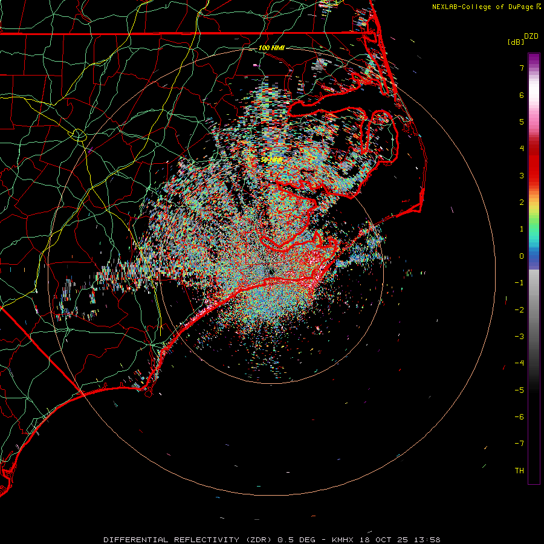Click the DZD product label
The height and width of the screenshot is (544, 544).
531,36
